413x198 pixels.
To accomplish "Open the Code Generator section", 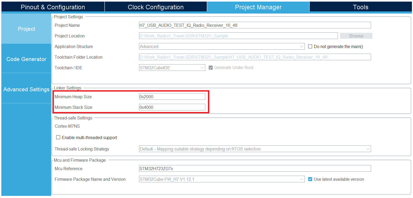I will click(26, 59).
